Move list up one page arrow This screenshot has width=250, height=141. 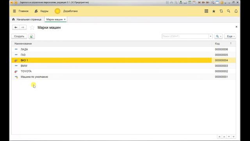tap(224, 137)
